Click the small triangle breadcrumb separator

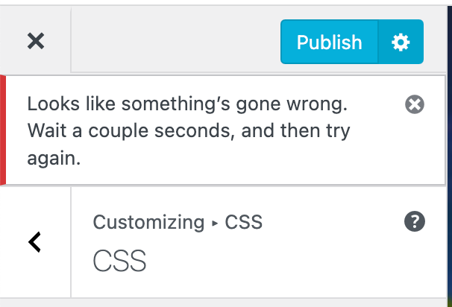click(x=215, y=223)
